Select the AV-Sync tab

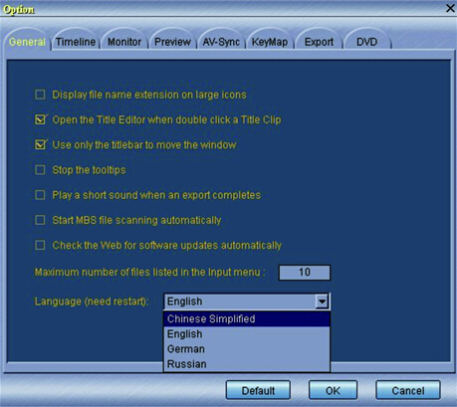coord(221,42)
